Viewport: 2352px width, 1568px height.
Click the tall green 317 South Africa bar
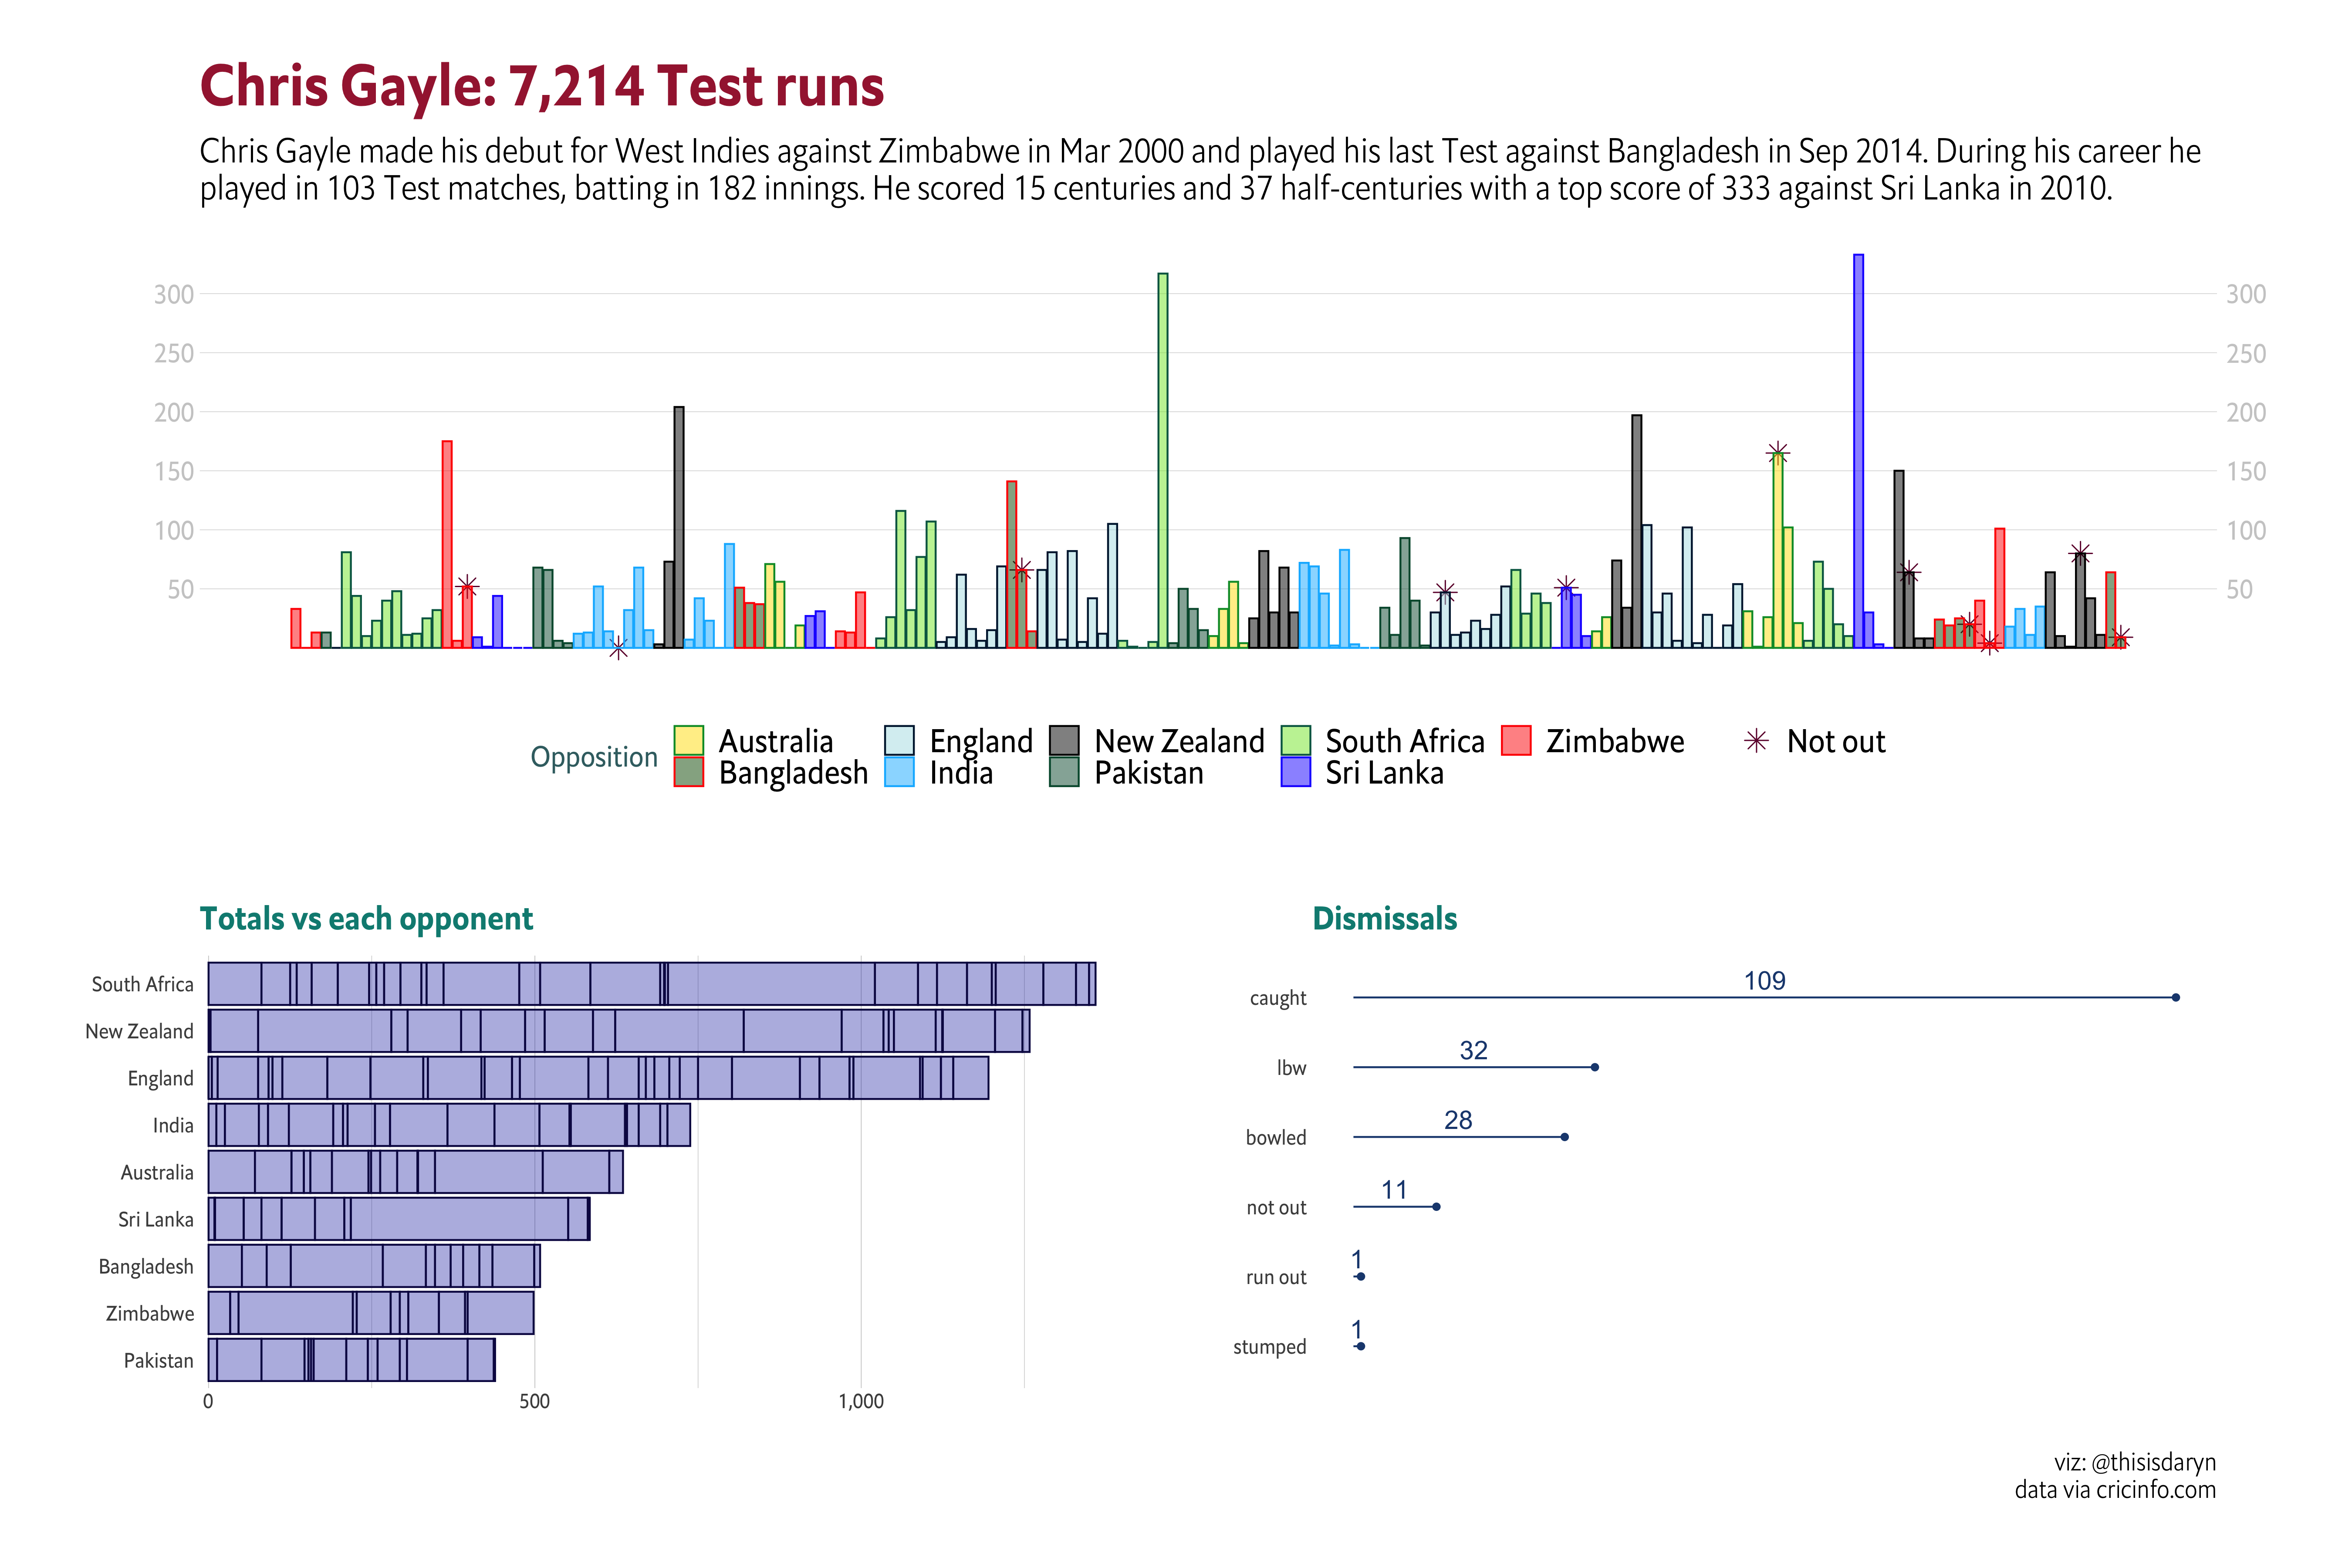coord(1163,460)
